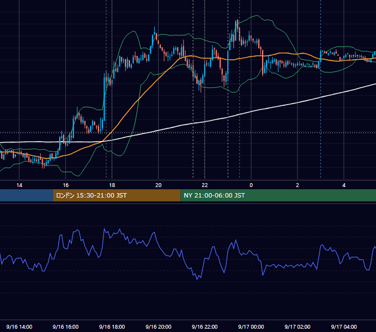The height and width of the screenshot is (332, 376).
Task: Click the upper axis hour label 16
Action: click(x=65, y=185)
